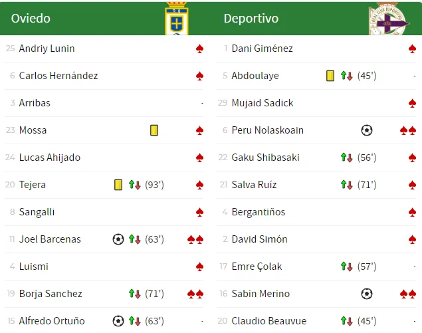Click Joel Barcenas's goal ball icon

[x=118, y=239]
